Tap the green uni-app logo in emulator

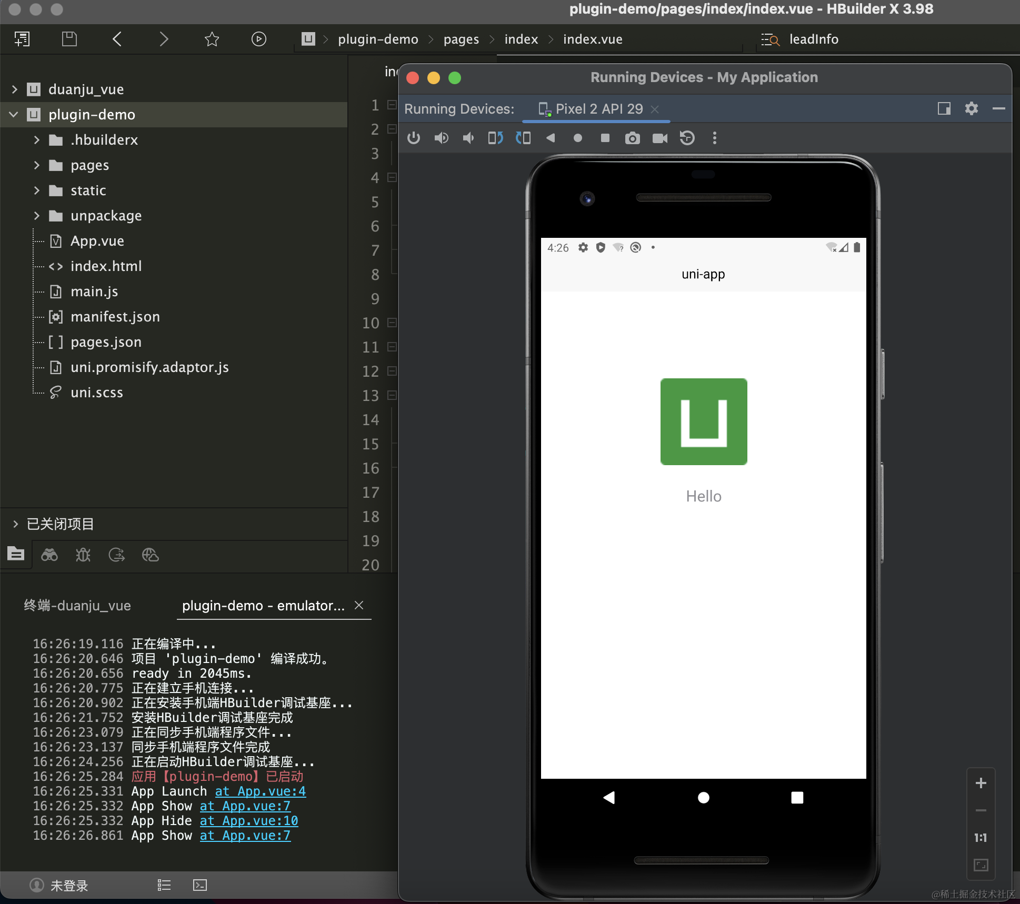tap(704, 421)
